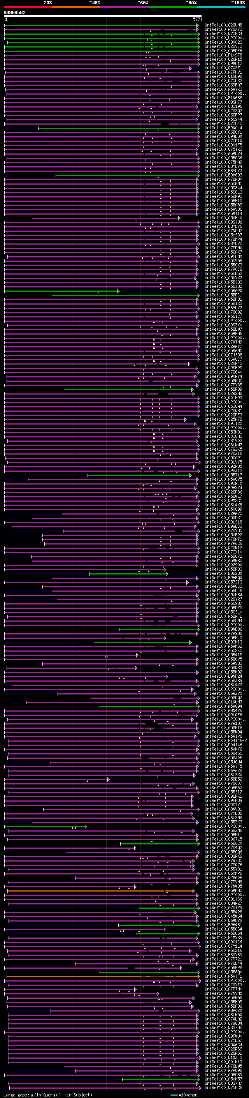Open hit UniRef100_B6V6Z8

(223, 771)
